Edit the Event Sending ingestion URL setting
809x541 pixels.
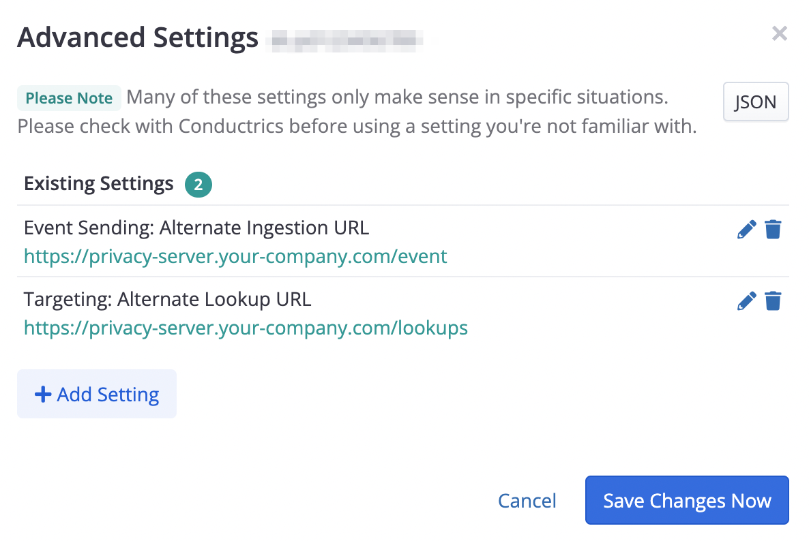pos(747,230)
